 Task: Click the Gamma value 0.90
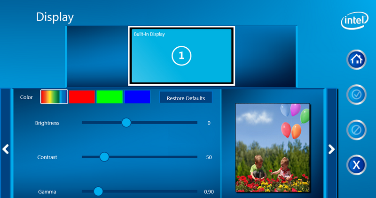(x=209, y=192)
